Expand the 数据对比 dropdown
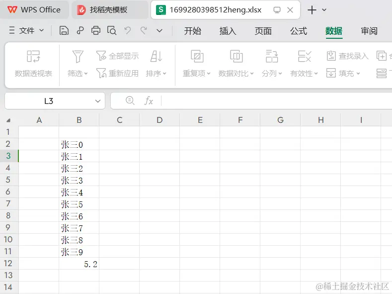392x294 pixels. (252, 74)
